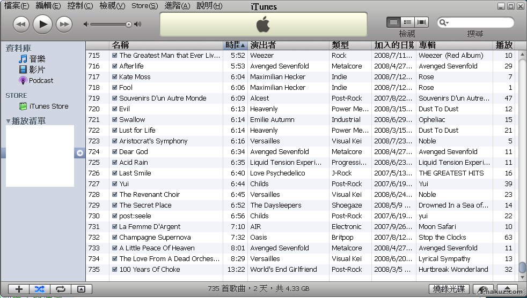Sort by the 類型 genre column
The height and width of the screenshot is (298, 527).
350,45
